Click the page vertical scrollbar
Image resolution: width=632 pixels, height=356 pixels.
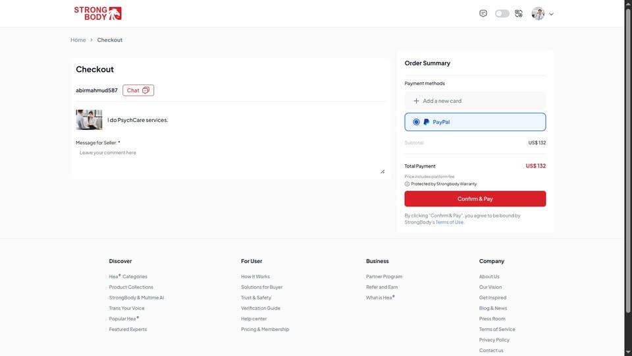click(x=628, y=132)
